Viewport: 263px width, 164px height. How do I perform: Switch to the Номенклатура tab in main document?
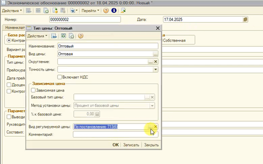[15, 28]
